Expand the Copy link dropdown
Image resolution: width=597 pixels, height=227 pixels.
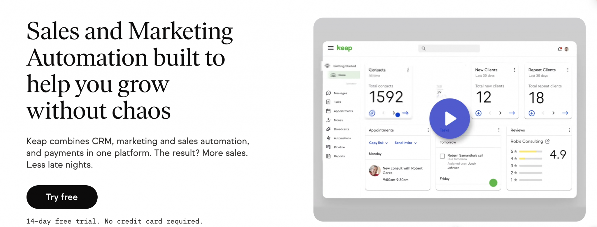point(378,143)
